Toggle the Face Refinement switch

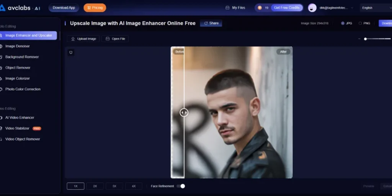click(181, 186)
